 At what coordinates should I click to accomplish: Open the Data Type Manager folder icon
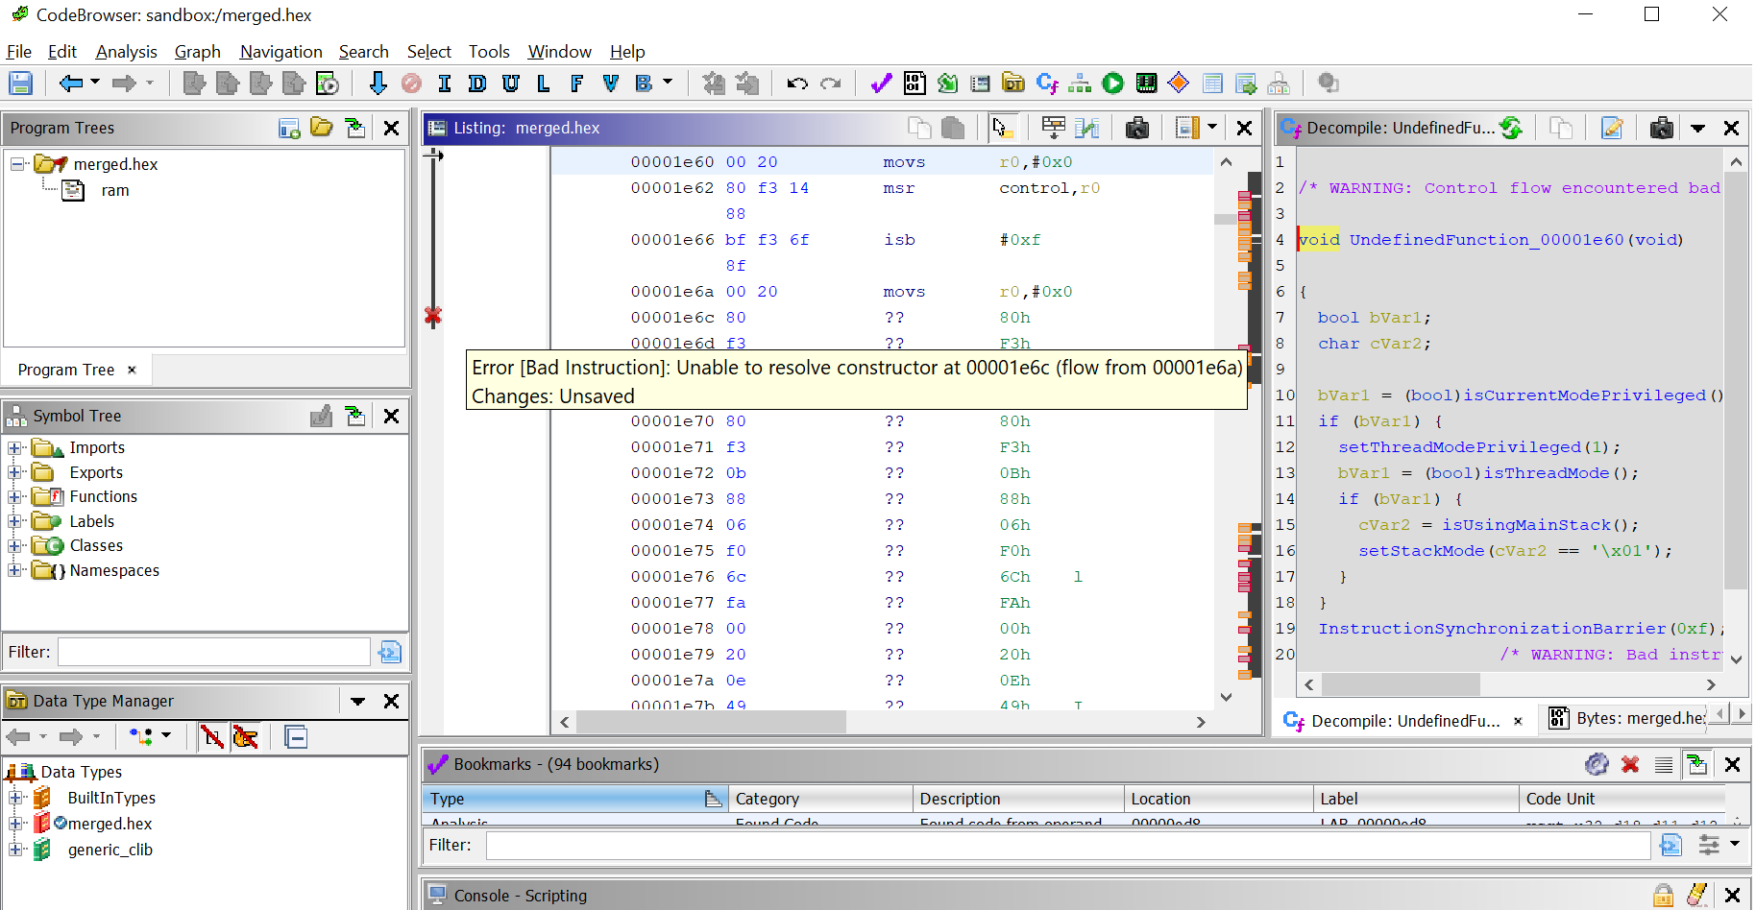(x=1013, y=84)
